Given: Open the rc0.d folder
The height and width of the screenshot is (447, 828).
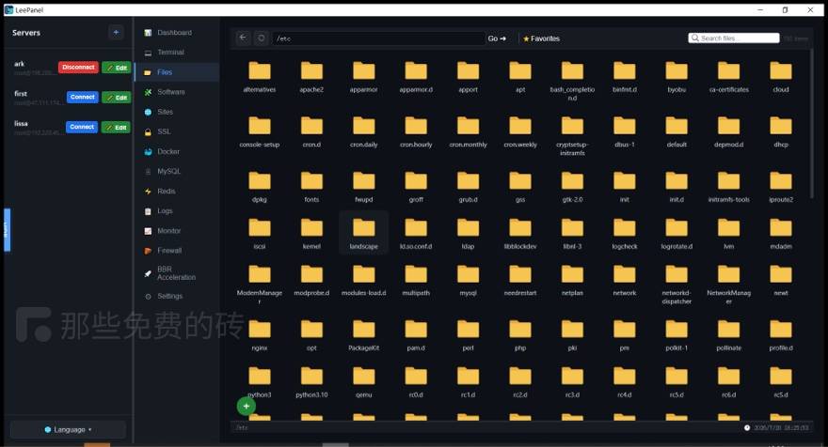Looking at the screenshot, I should [x=416, y=382].
